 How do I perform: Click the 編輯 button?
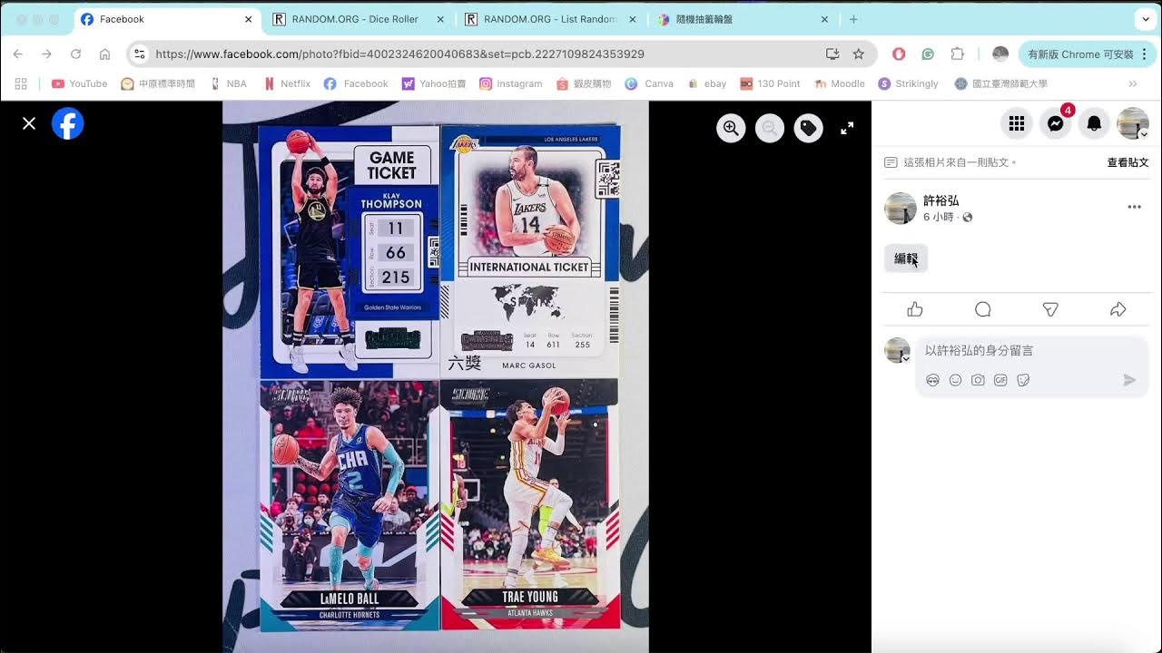[906, 258]
